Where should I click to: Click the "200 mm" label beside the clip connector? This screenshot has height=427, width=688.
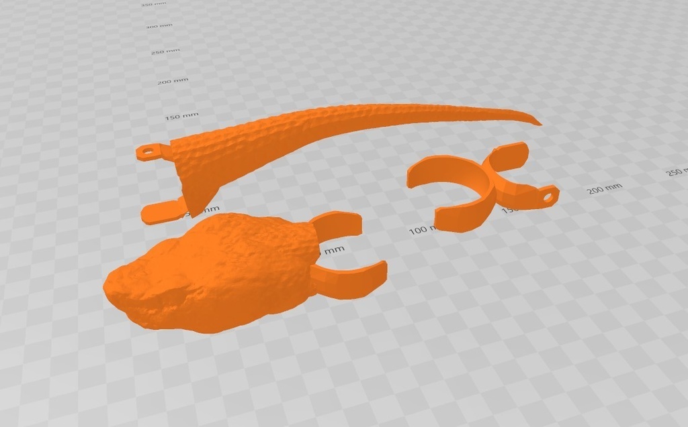coord(605,189)
